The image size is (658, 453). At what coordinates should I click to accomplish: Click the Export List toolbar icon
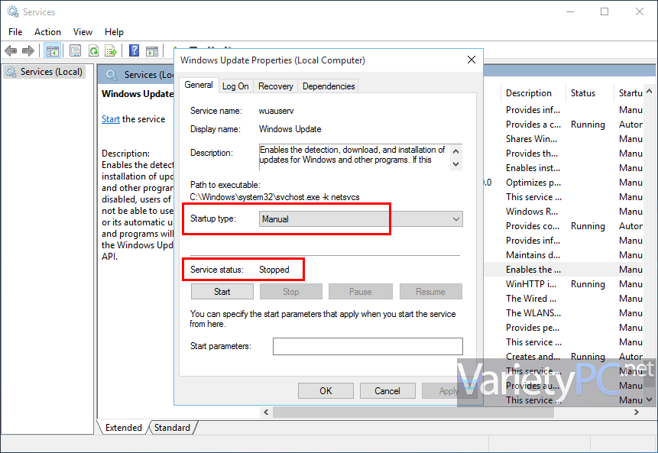111,51
